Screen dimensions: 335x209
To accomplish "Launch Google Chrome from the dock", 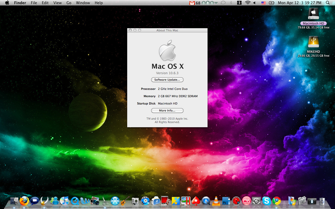I will click(277, 201).
